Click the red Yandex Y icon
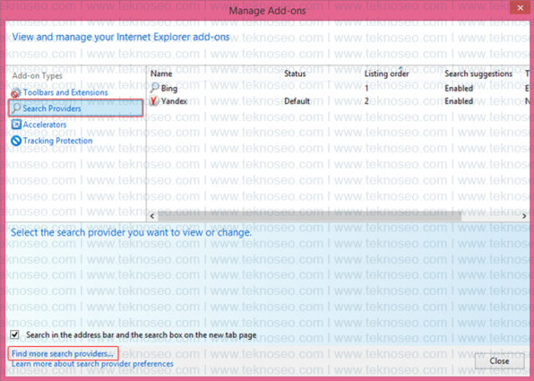The height and width of the screenshot is (381, 534). click(154, 101)
